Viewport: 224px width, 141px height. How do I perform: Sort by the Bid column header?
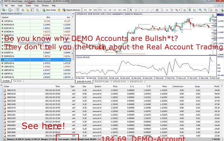point(40,17)
